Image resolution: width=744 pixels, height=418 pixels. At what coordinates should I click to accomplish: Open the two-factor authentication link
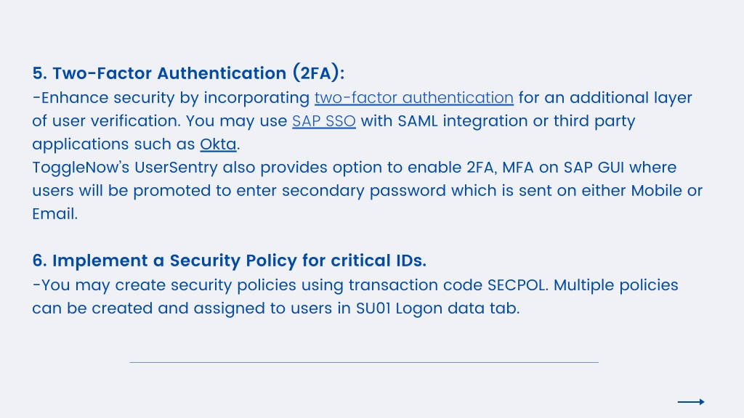click(413, 98)
